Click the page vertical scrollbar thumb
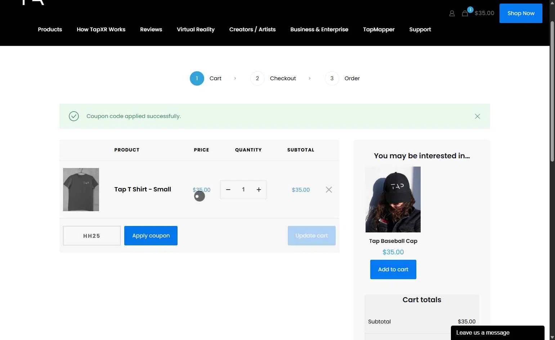Viewport: 555px width, 340px height. click(552, 92)
